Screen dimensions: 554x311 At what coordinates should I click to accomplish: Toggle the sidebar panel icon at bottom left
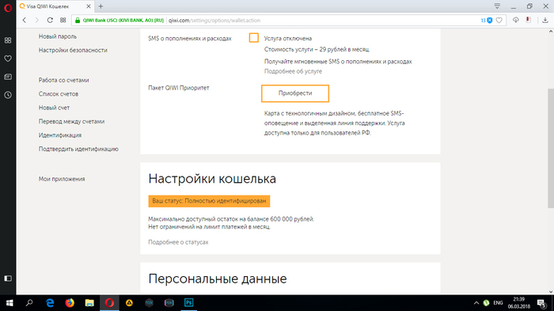click(x=8, y=279)
